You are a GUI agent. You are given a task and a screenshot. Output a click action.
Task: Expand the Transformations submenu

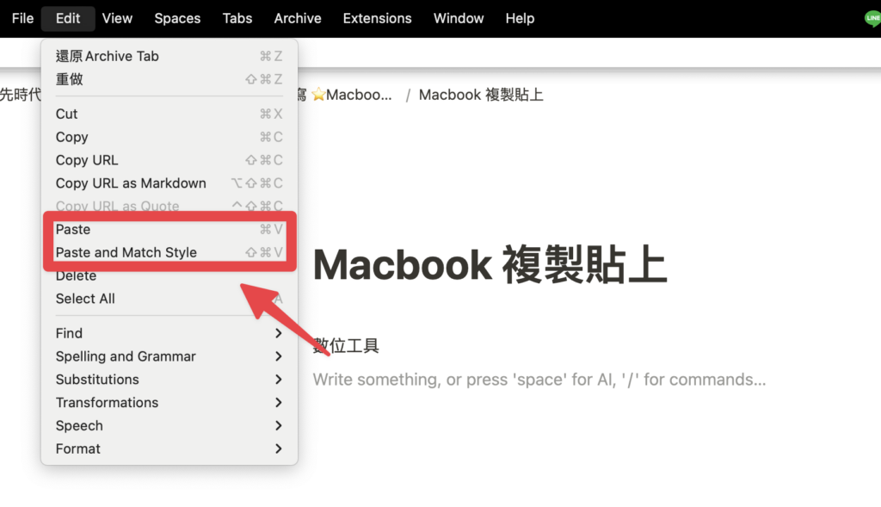click(169, 403)
